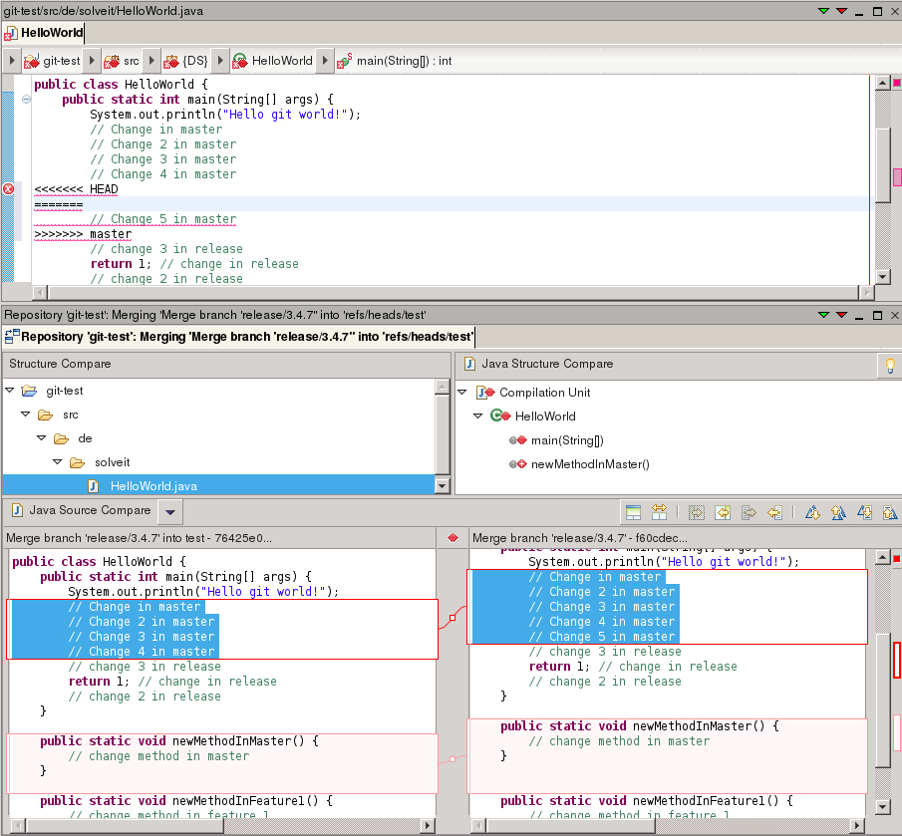Jump to the next change
The width and height of the screenshot is (902, 836).
(864, 512)
